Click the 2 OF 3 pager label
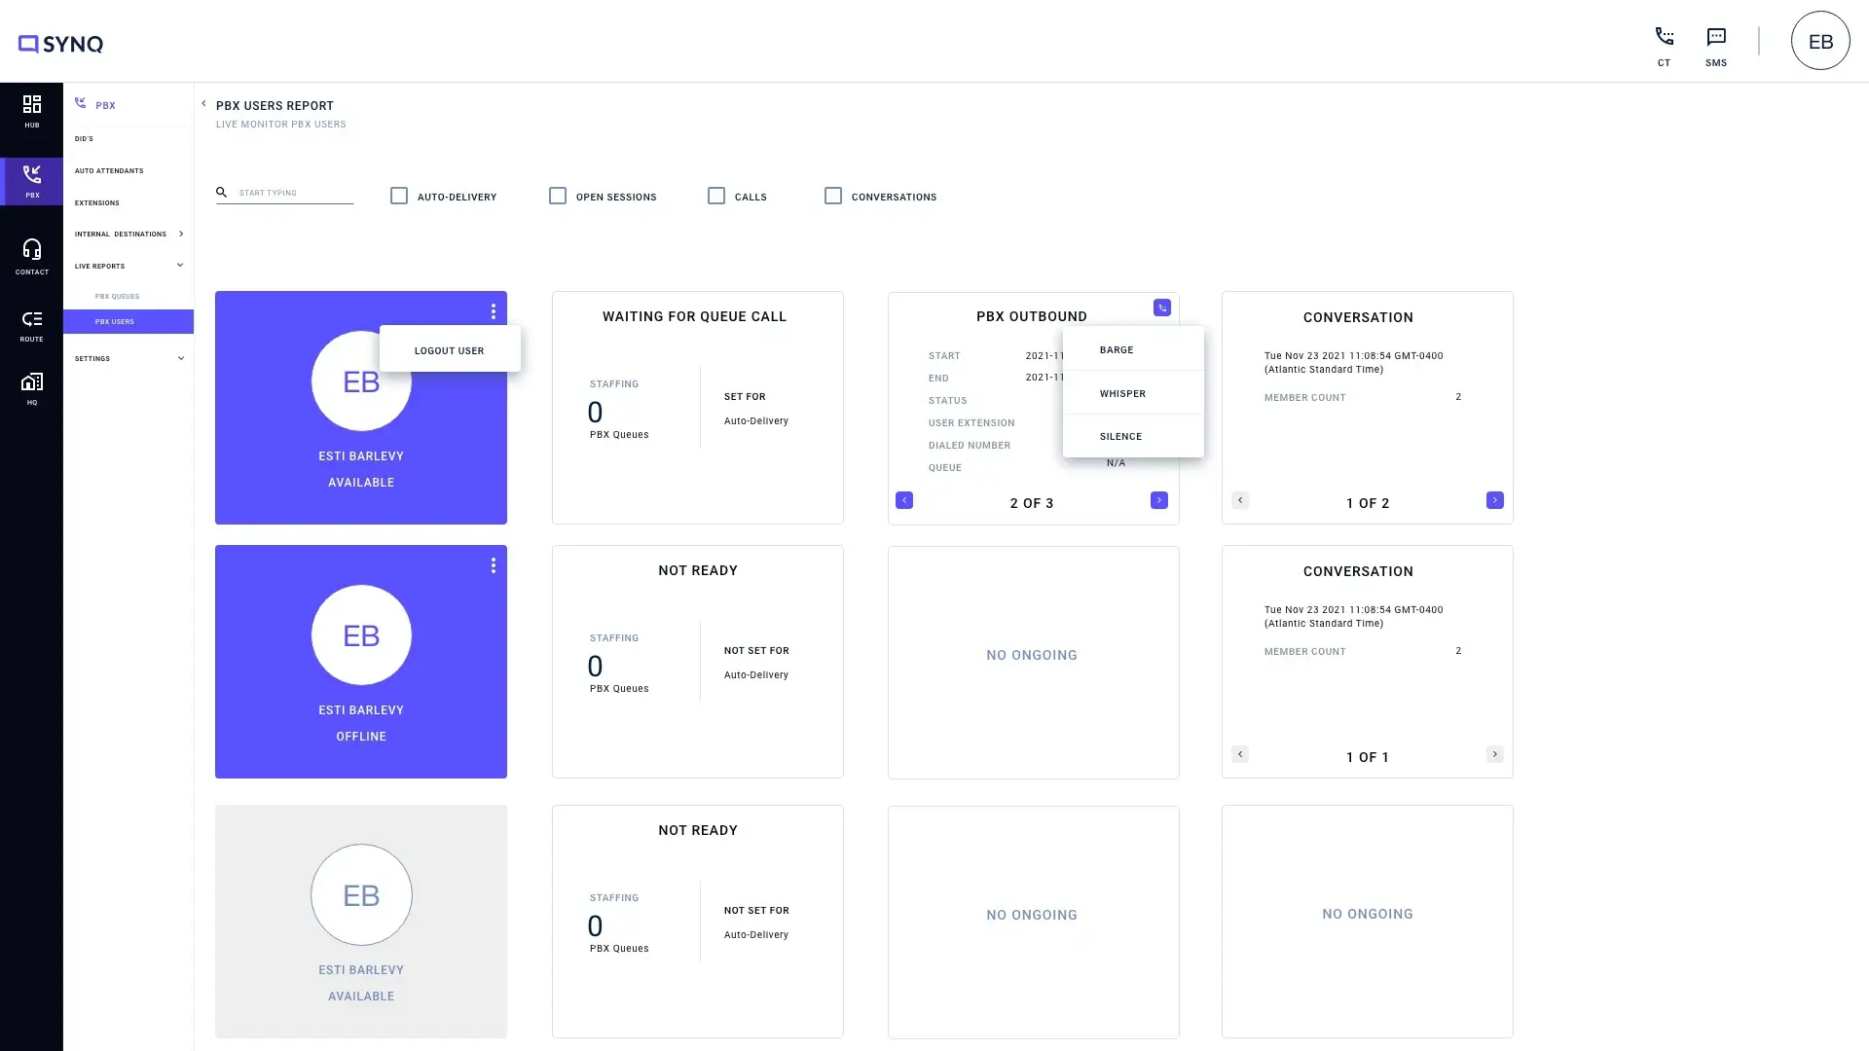This screenshot has width=1869, height=1051. (1032, 503)
